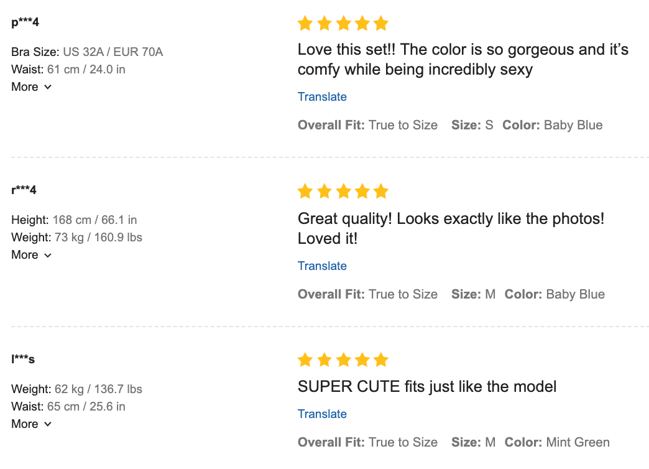Translate the 'SUPER CUTE' review
This screenshot has height=469, width=649.
(322, 414)
